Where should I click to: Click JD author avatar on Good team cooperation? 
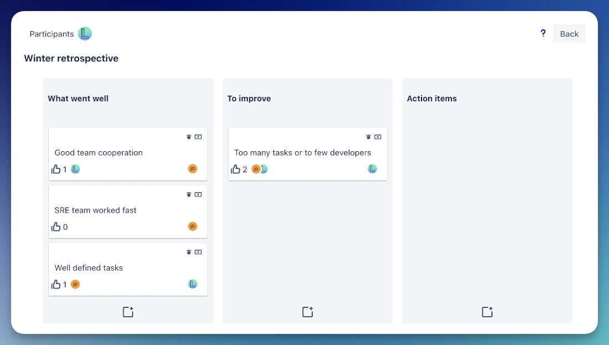[192, 168]
